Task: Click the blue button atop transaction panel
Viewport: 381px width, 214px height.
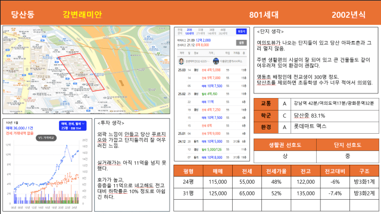Action: point(241,32)
